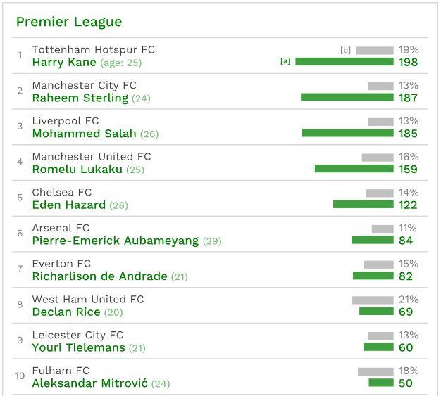
Task: Click the [a] footnote marker
Action: click(x=285, y=61)
